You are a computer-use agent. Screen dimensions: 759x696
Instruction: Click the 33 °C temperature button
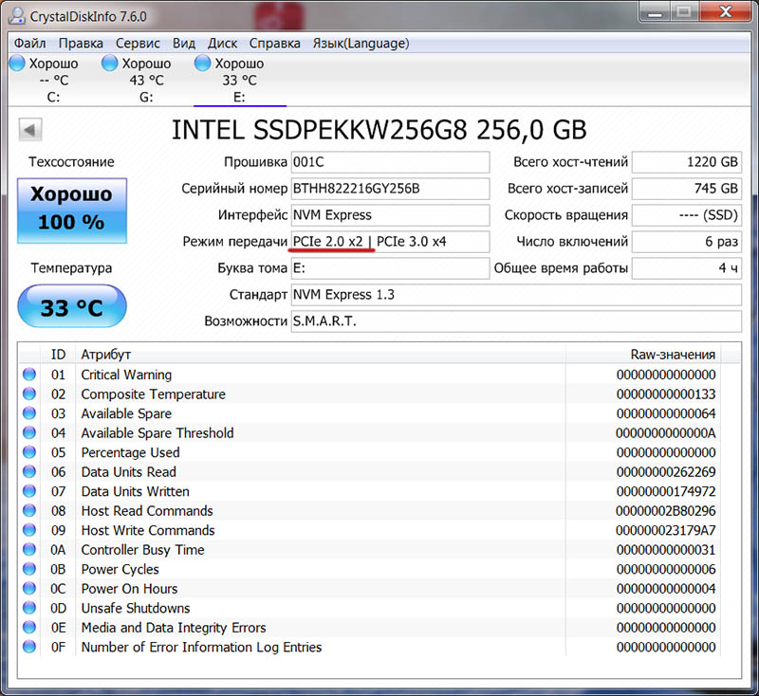tap(72, 306)
